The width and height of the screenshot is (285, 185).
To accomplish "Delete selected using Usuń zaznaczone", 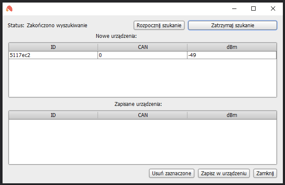I will [x=172, y=174].
